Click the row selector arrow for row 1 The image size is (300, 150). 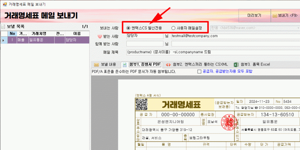(x=4, y=40)
